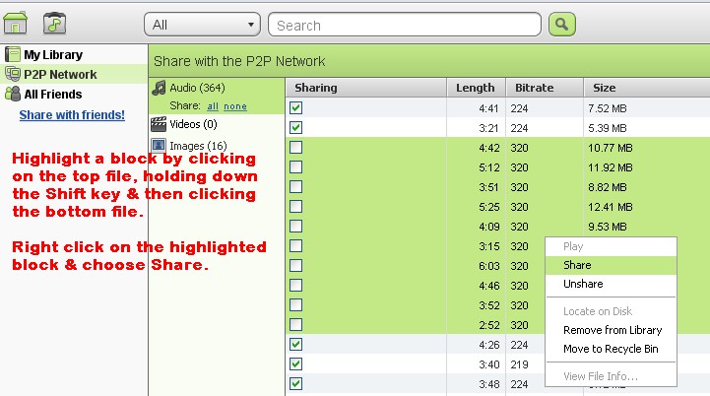Screen dimensions: 710x396
Task: Uncheck sharing for the 4:41 track
Action: pyautogui.click(x=296, y=107)
